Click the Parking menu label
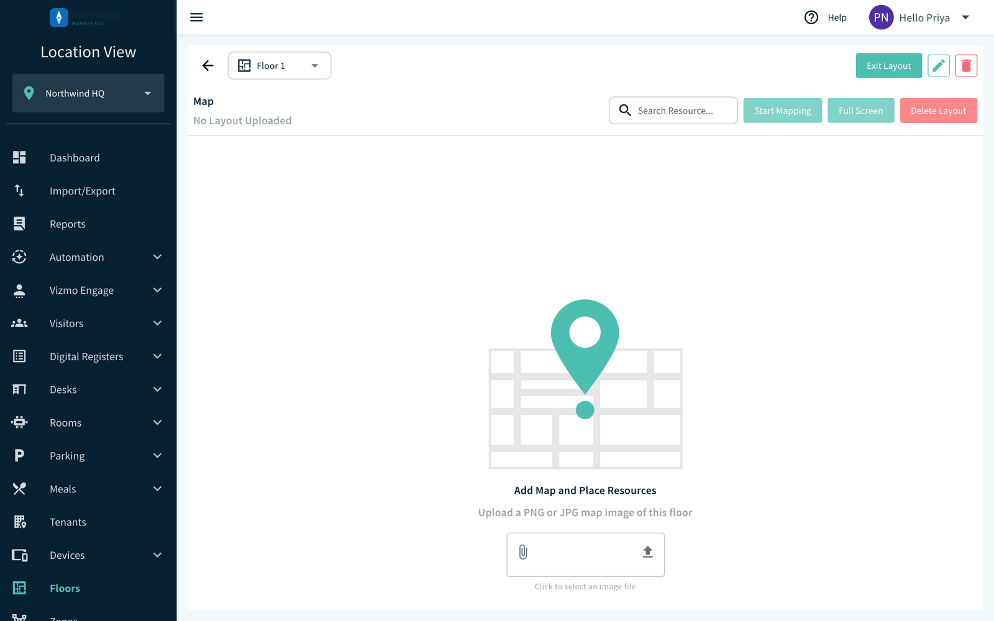This screenshot has height=621, width=994. [x=67, y=456]
